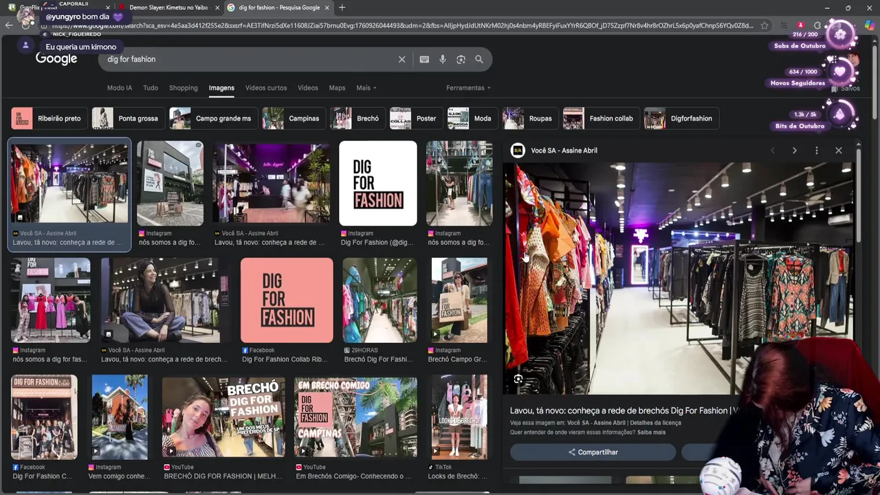Start voice search with the microphone icon
The height and width of the screenshot is (495, 880).
(x=443, y=59)
